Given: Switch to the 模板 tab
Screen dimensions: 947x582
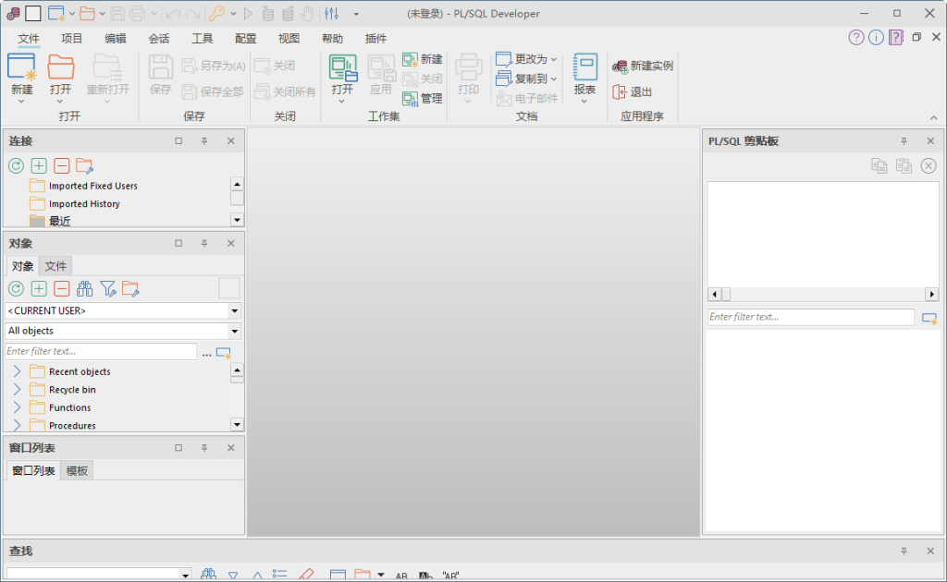Looking at the screenshot, I should (77, 470).
